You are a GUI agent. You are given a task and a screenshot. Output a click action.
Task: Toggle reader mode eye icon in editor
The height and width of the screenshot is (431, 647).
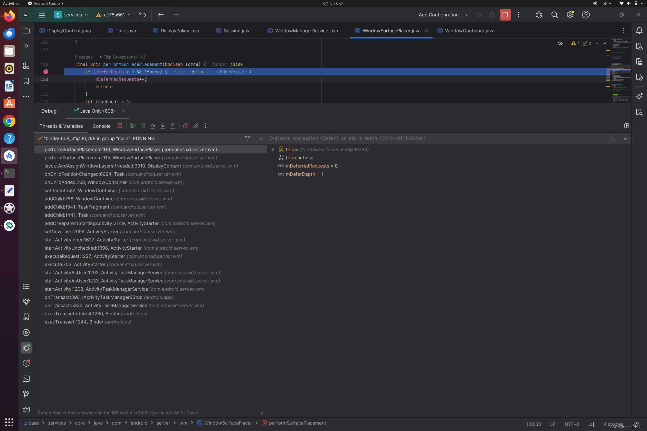pos(560,43)
